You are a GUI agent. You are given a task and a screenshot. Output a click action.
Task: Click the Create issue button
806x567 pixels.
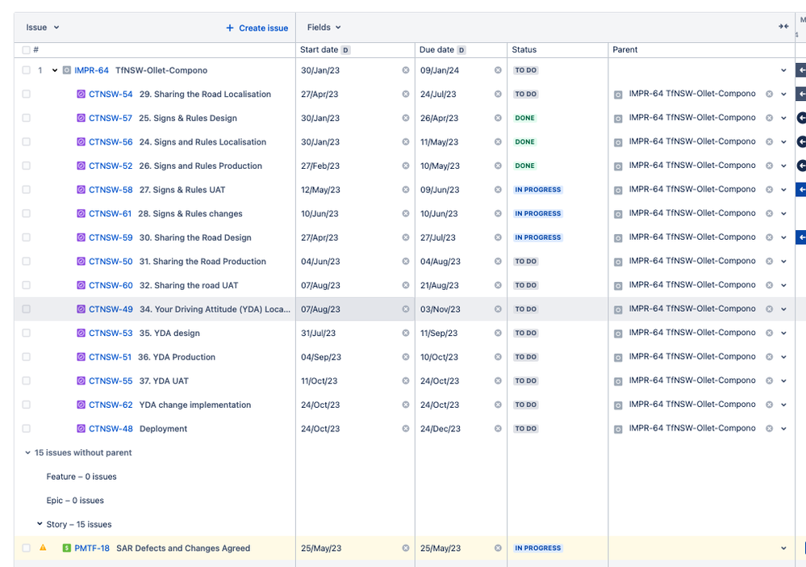(257, 27)
